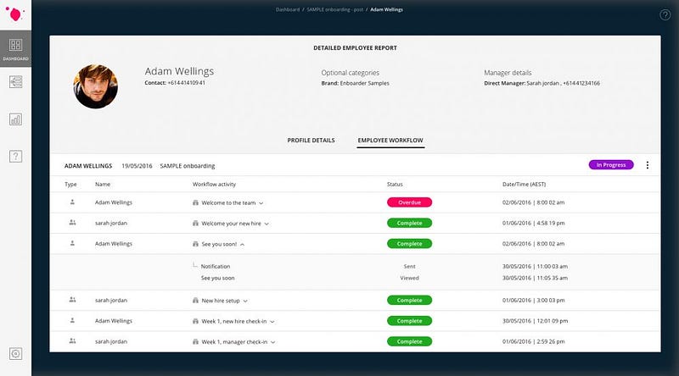
Task: Click timestamp 30/05/2016 | 12:01:09 pm
Action: [x=535, y=321]
